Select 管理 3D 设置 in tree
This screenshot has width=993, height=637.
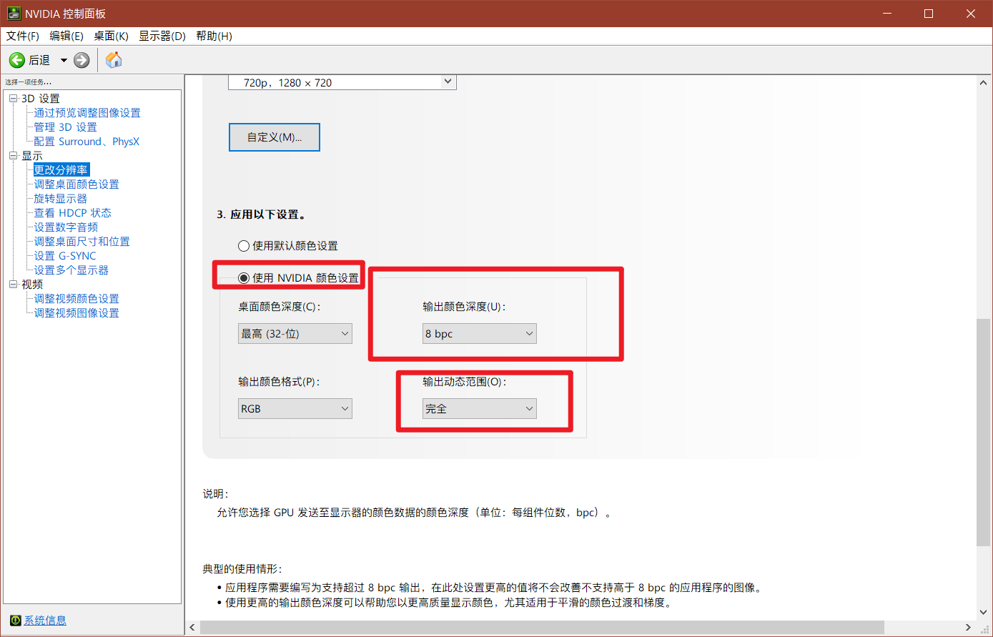[65, 127]
